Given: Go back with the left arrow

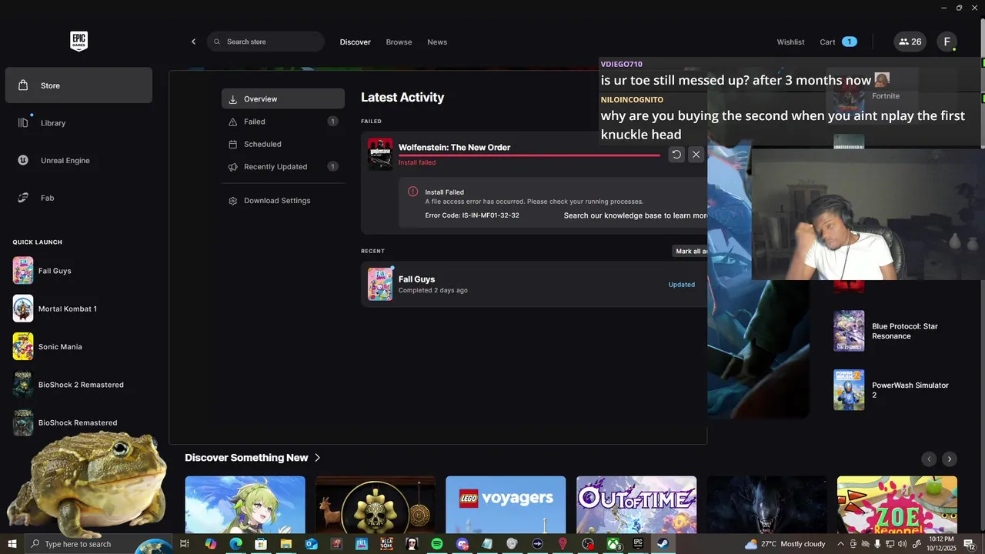Looking at the screenshot, I should (x=193, y=42).
